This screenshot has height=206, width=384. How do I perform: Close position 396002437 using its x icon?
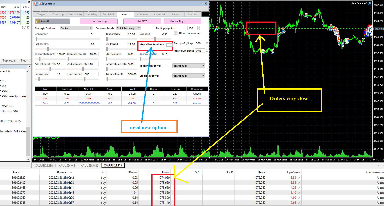point(299,183)
